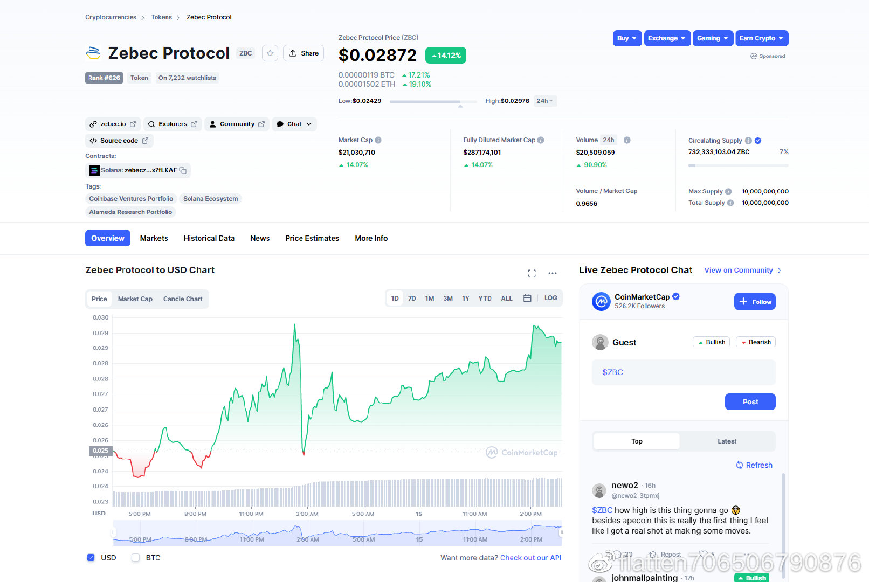Switch chart to Market Cap view
869x582 pixels.
click(x=135, y=299)
